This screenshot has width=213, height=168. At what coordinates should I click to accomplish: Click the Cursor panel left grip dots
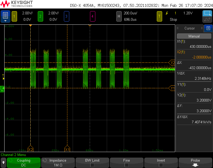pyautogui.click(x=178, y=28)
